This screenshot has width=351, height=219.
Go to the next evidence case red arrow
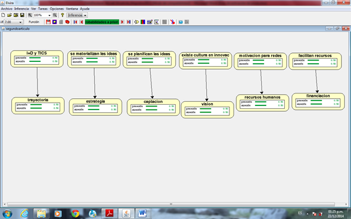pos(122,22)
